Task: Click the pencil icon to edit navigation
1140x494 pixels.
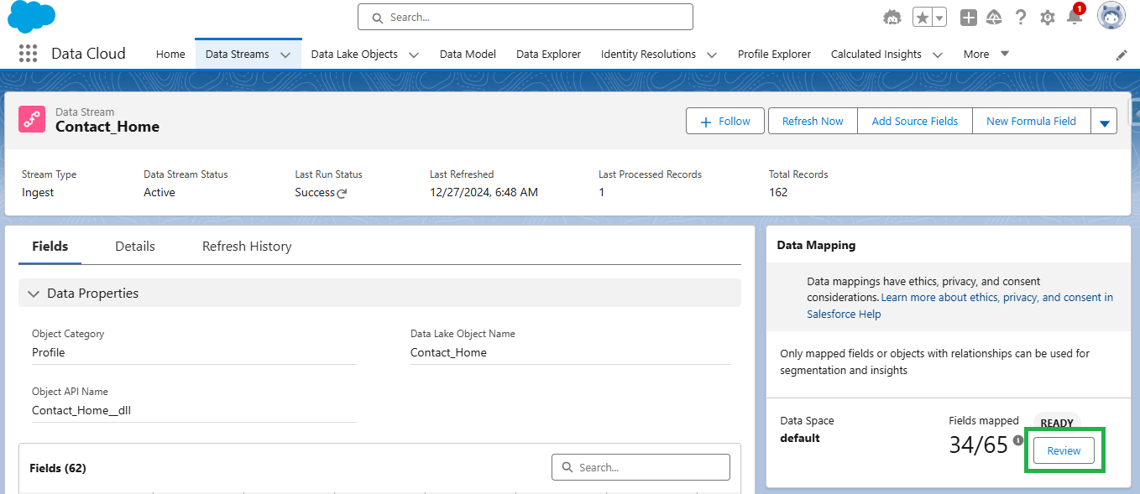Action: (1122, 55)
